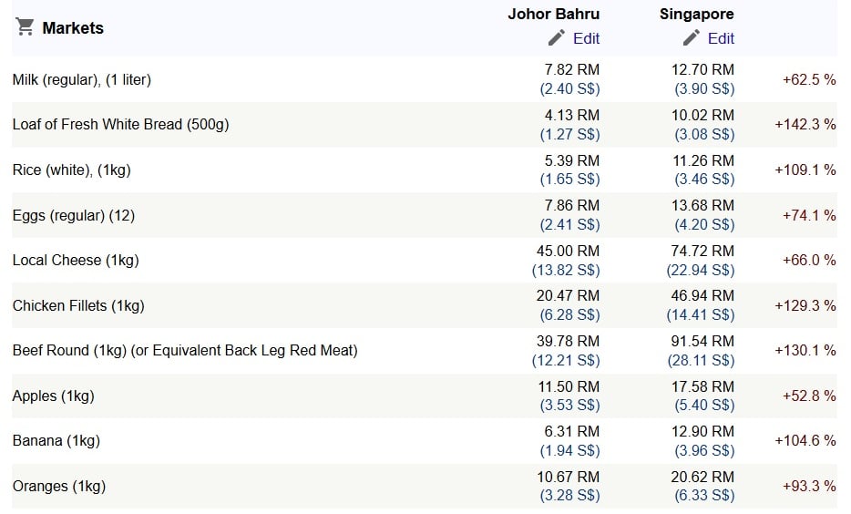The image size is (851, 514).
Task: Click the 20.47 RM chicken price
Action: coord(568,296)
